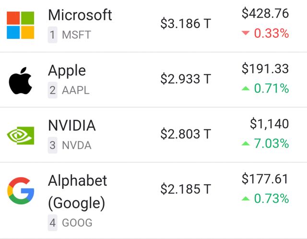Open the Apple company name link
The height and width of the screenshot is (239, 307).
pos(67,70)
